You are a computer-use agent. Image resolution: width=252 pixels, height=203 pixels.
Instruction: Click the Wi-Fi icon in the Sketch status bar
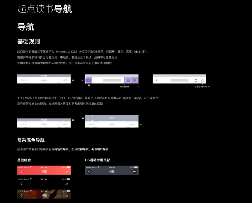coord(31,167)
